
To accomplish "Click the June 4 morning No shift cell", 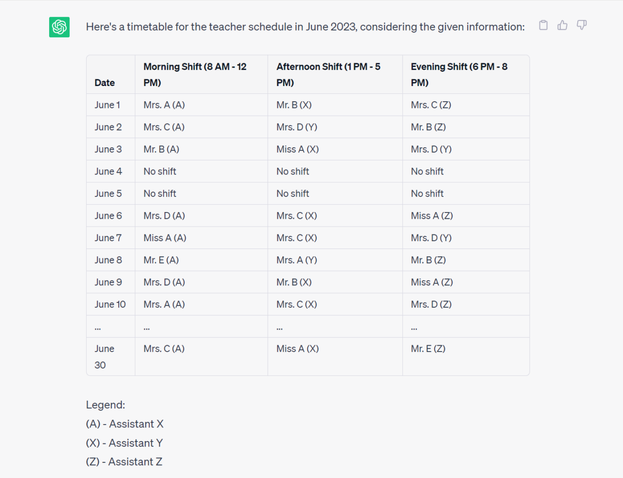I will pyautogui.click(x=160, y=172).
